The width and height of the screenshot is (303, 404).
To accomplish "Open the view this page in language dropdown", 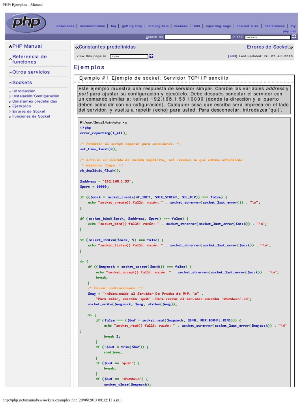I will coord(129,56).
